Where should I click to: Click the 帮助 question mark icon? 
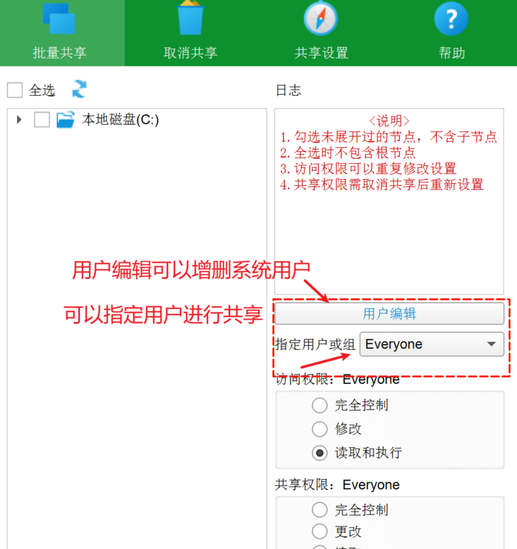pos(451,18)
